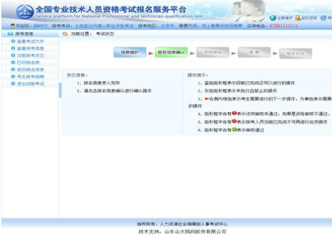332x239 pixels.
Task: Click the region link after 报考地区
Action: pos(168,26)
